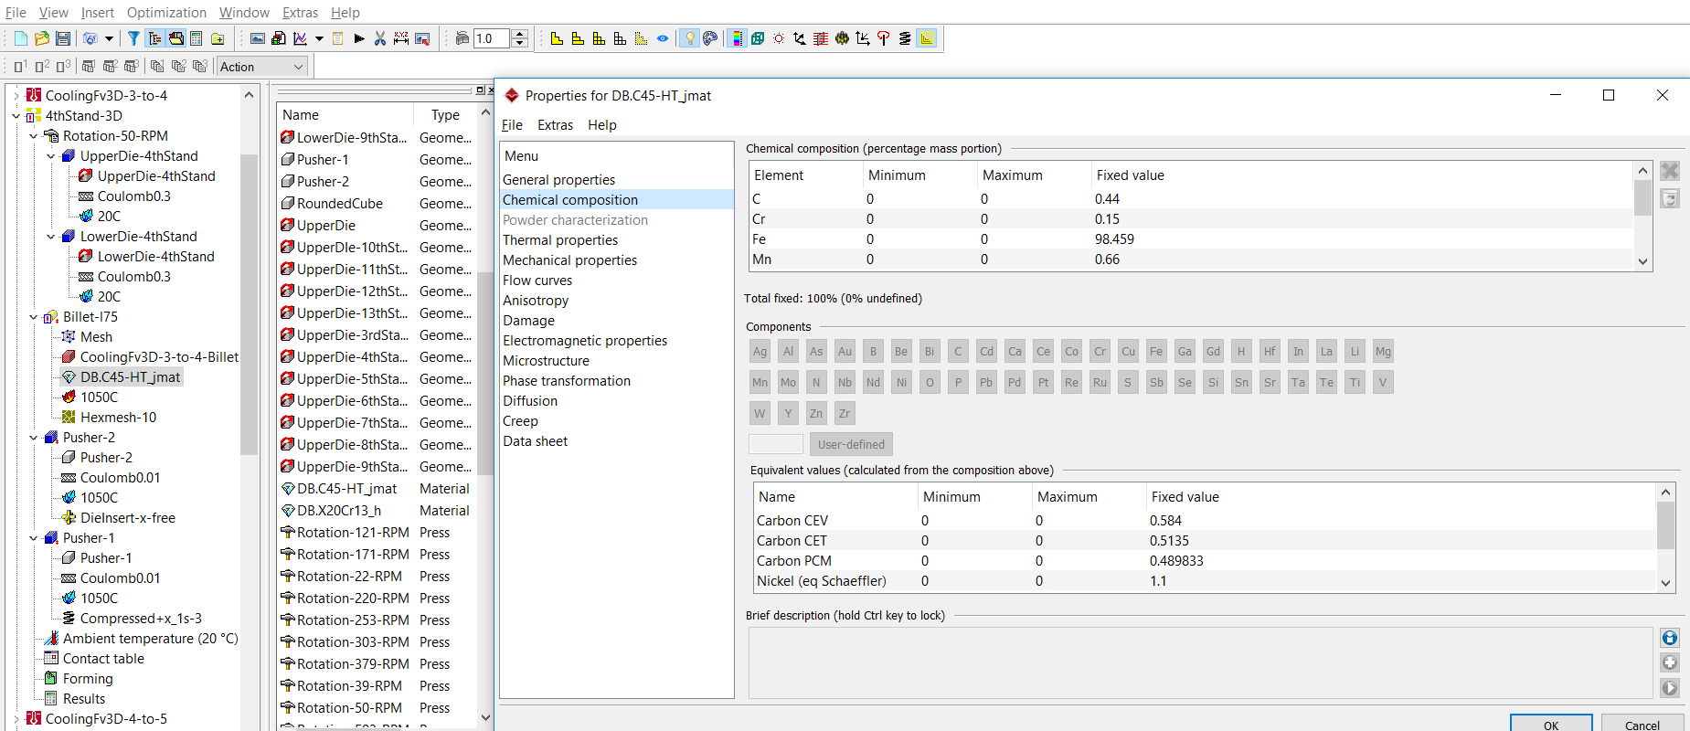Click the grayed X icon beside composition table
This screenshot has height=731, width=1690.
click(1670, 171)
